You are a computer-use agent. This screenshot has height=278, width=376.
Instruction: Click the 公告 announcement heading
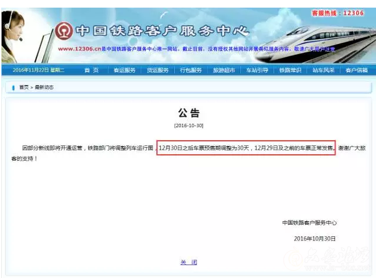[x=189, y=113]
